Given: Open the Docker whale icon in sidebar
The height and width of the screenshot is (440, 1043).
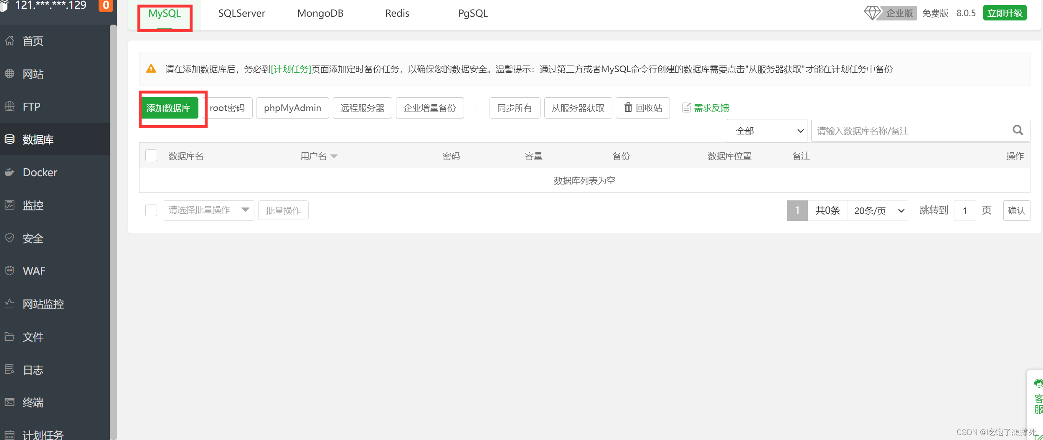Looking at the screenshot, I should coord(10,172).
